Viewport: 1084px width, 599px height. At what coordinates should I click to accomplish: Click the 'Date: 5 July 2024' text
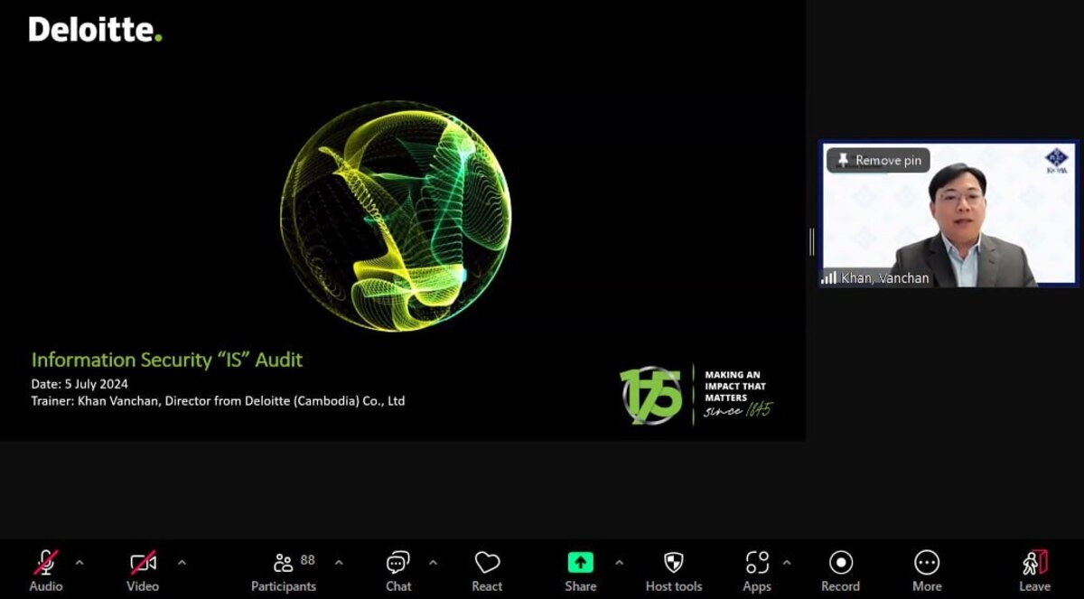tap(79, 384)
